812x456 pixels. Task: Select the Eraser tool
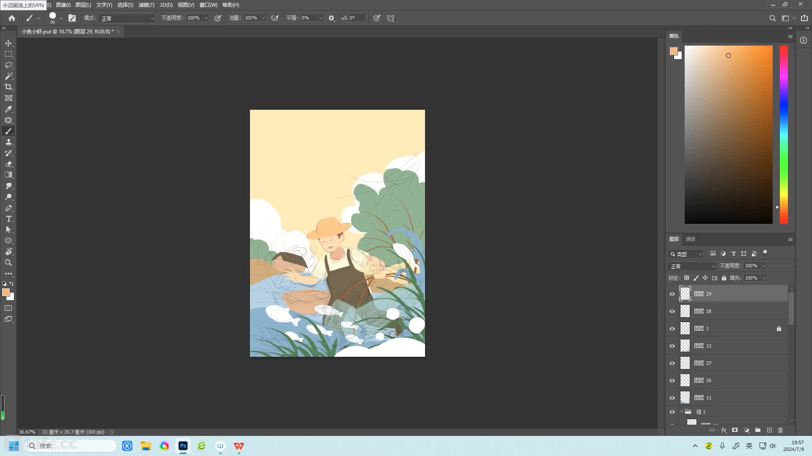tap(8, 164)
